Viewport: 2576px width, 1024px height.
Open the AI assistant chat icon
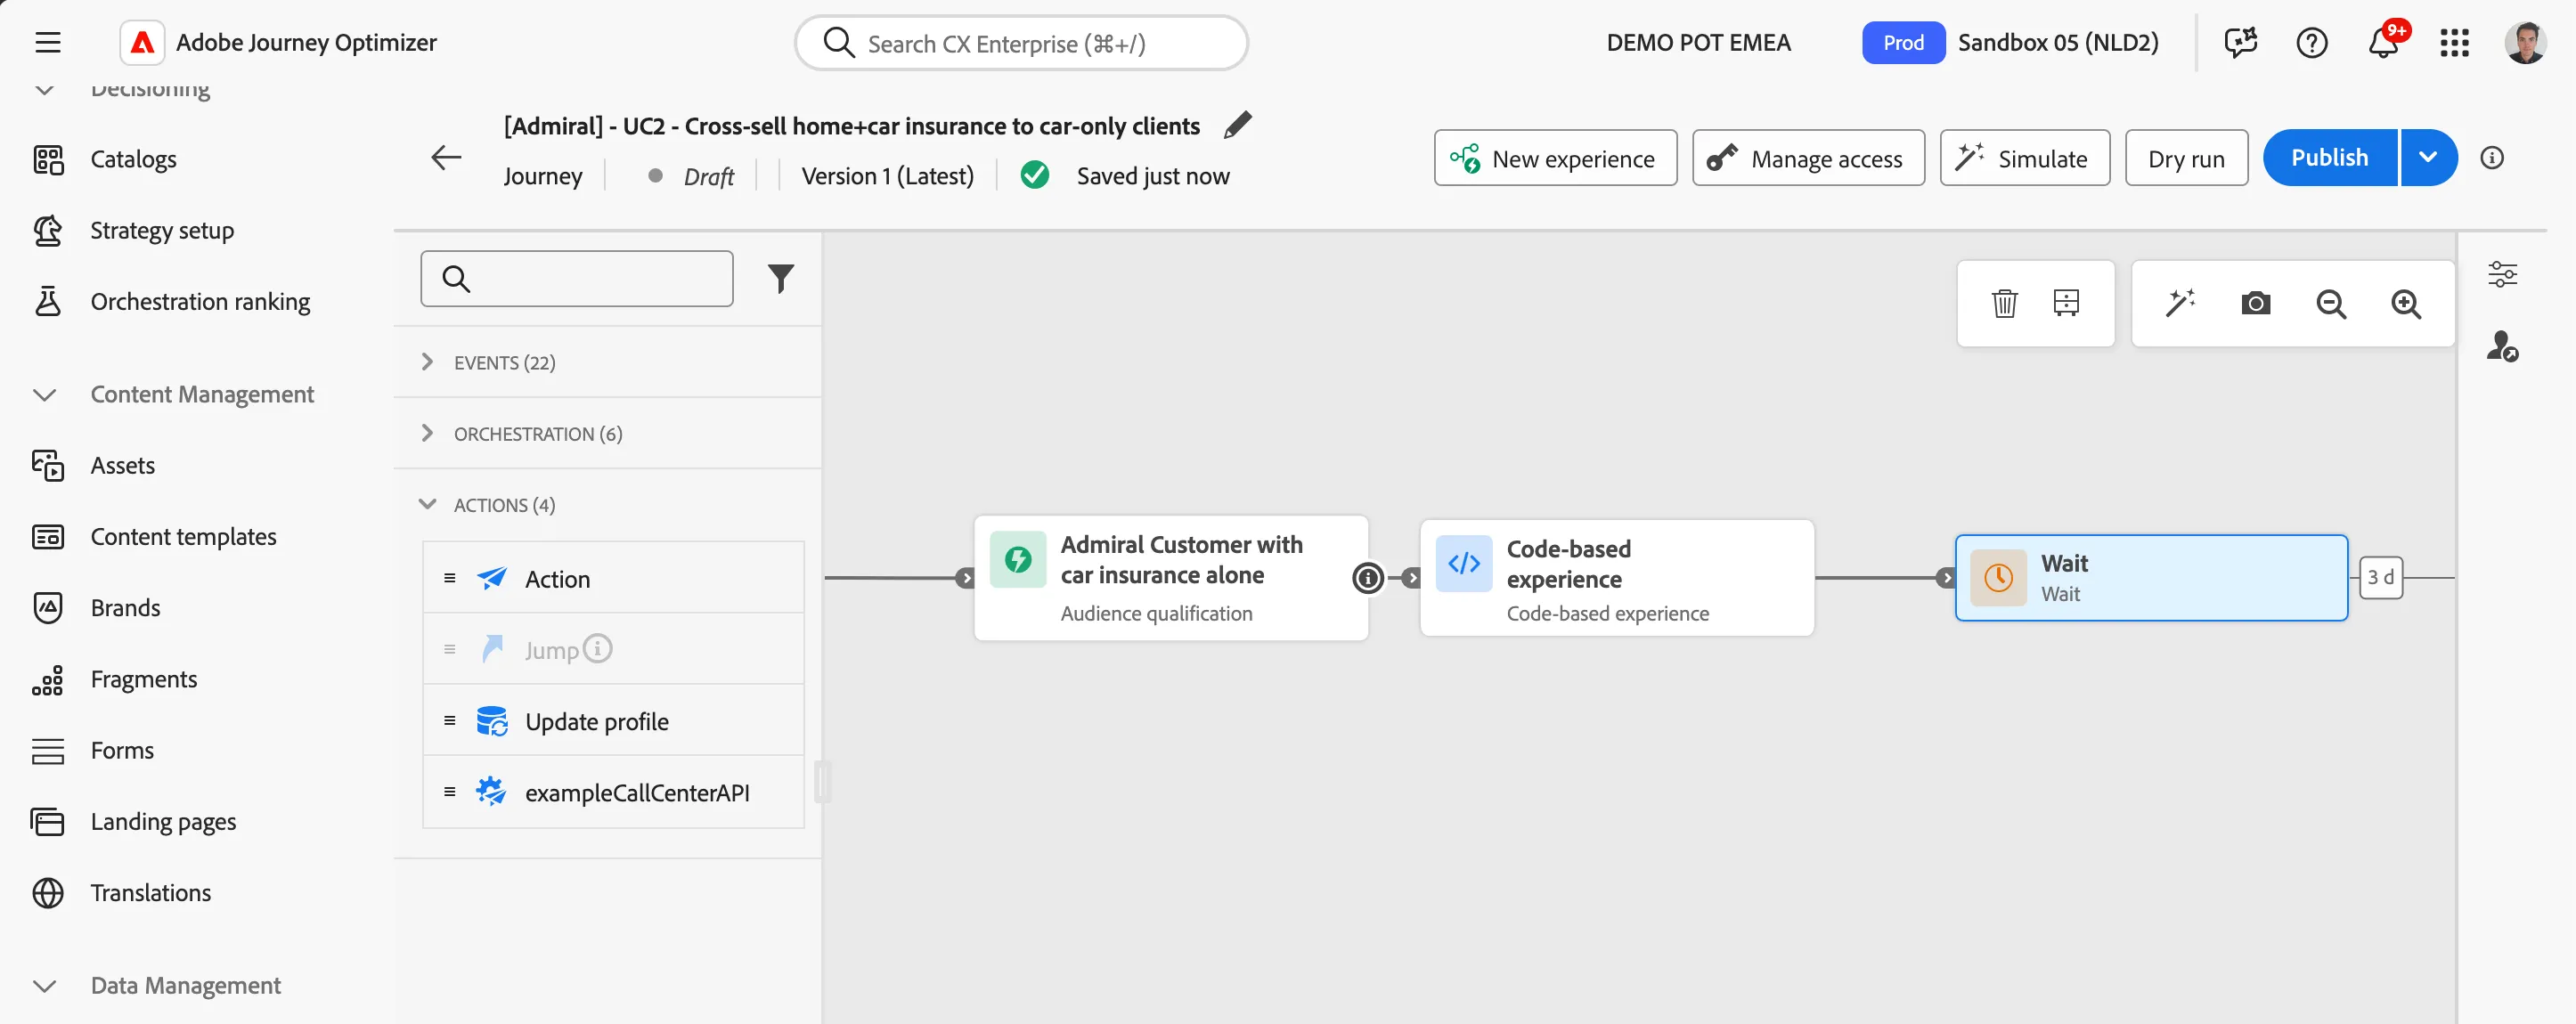tap(2240, 42)
